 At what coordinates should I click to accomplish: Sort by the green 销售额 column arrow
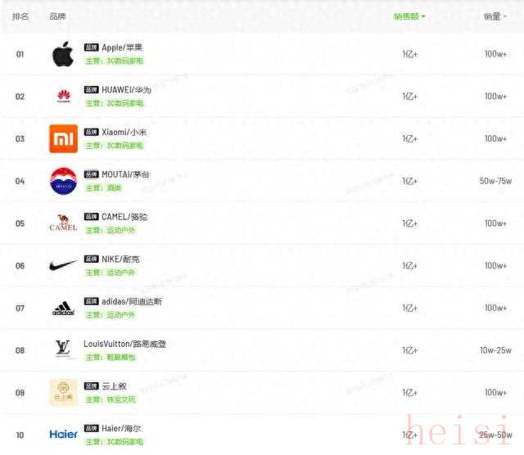[423, 16]
